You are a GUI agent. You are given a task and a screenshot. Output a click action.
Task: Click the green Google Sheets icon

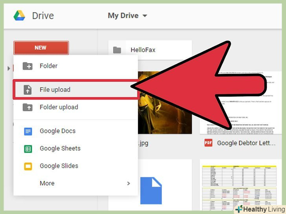click(28, 149)
